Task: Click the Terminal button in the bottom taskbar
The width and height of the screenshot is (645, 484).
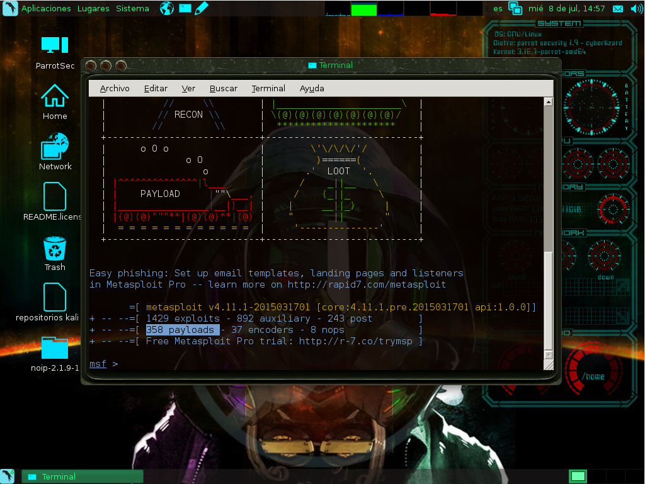Action: click(x=82, y=476)
